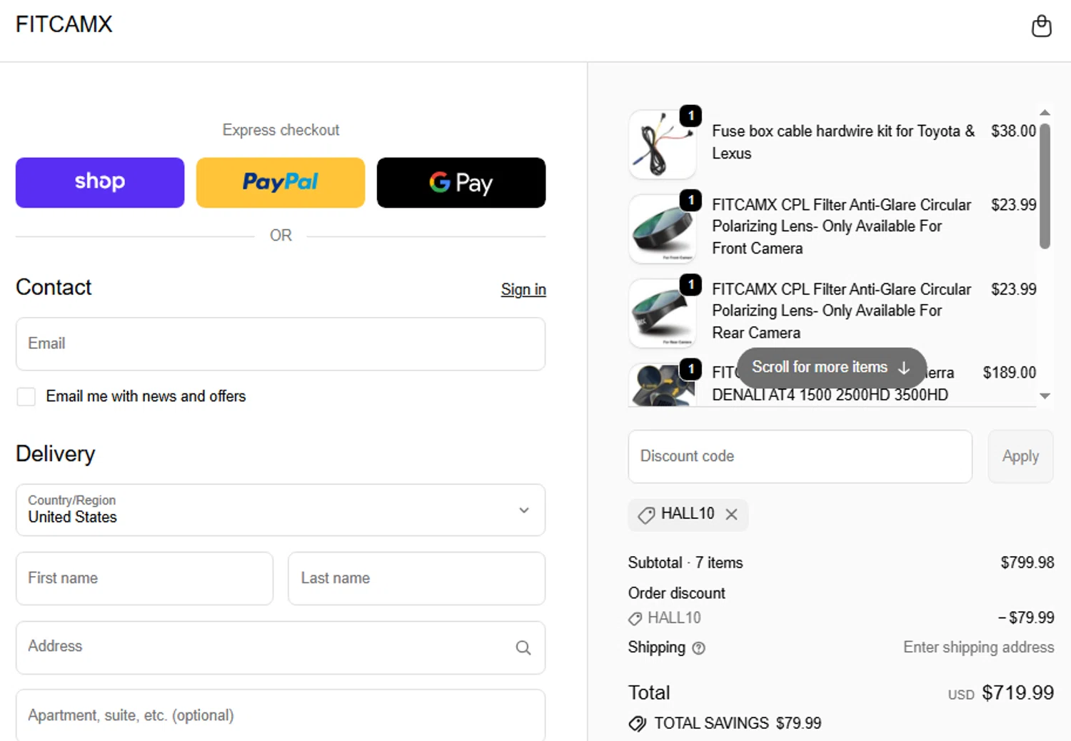Click the scroll-up arrow in items list

coord(1045,113)
